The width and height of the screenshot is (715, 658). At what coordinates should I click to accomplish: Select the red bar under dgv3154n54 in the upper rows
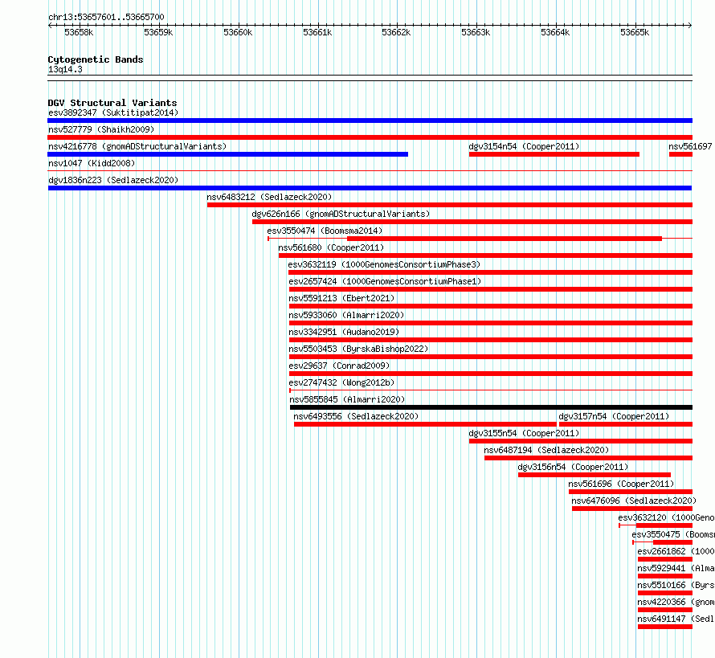554,154
